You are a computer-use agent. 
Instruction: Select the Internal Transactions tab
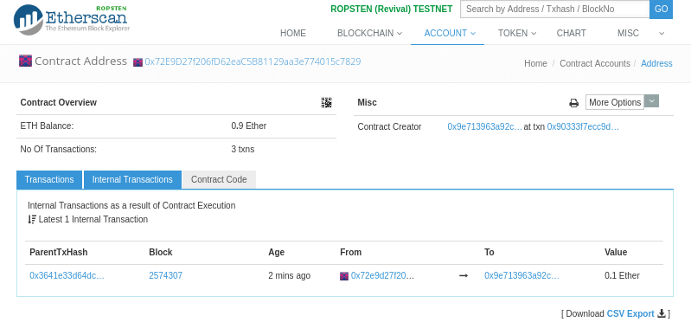[x=132, y=180]
